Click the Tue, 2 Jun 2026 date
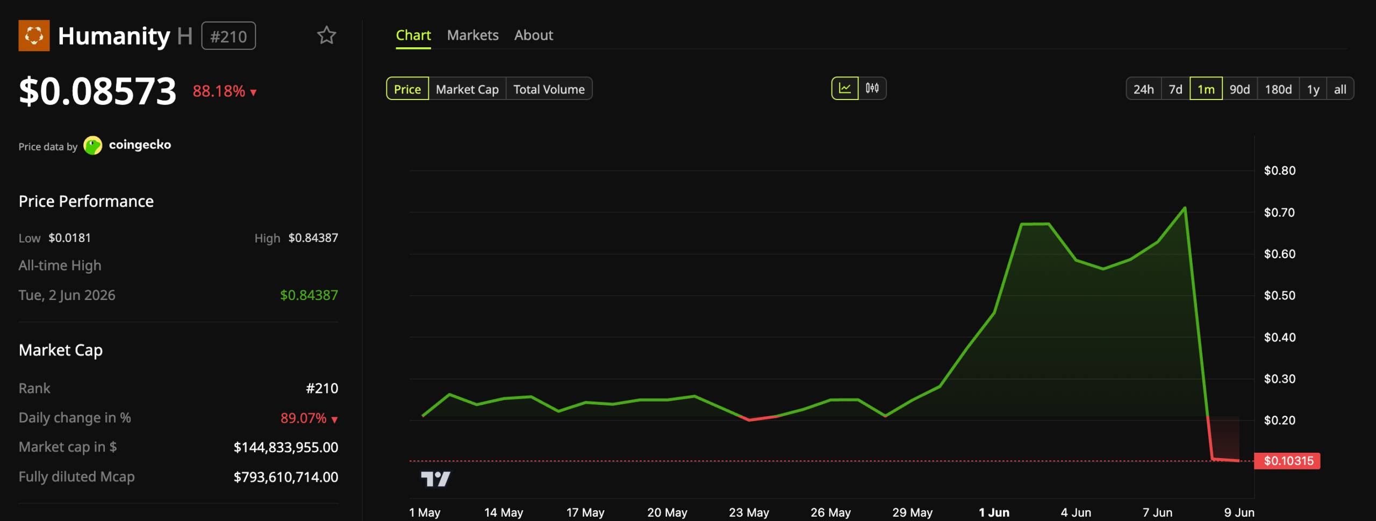This screenshot has width=1376, height=521. pos(67,295)
